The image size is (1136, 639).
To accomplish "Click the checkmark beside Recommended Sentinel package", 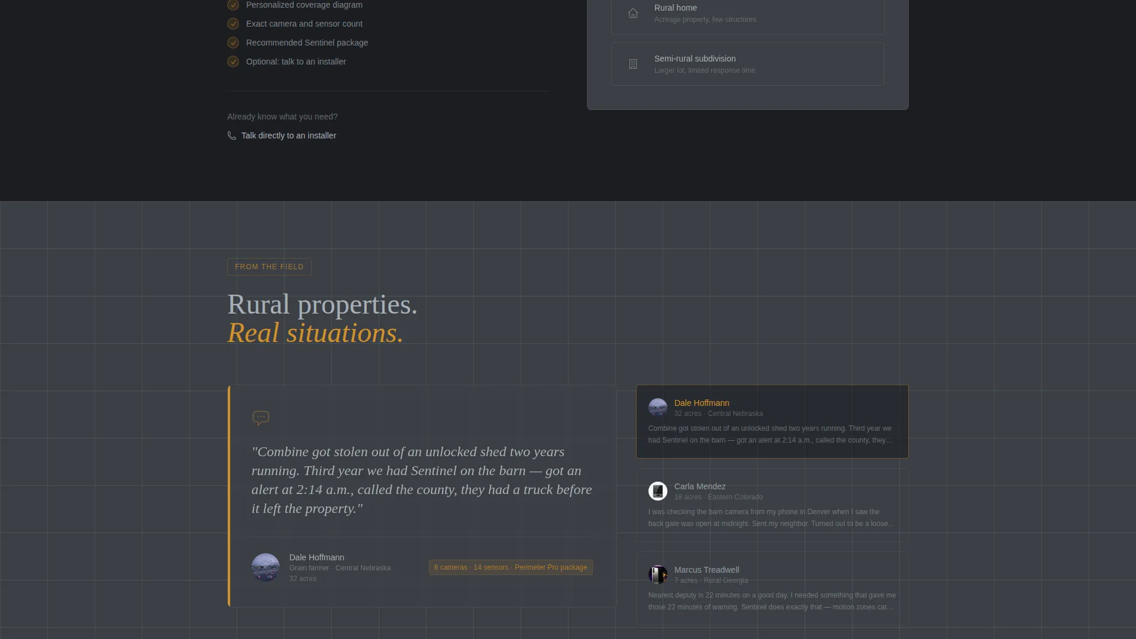I will click(x=233, y=43).
